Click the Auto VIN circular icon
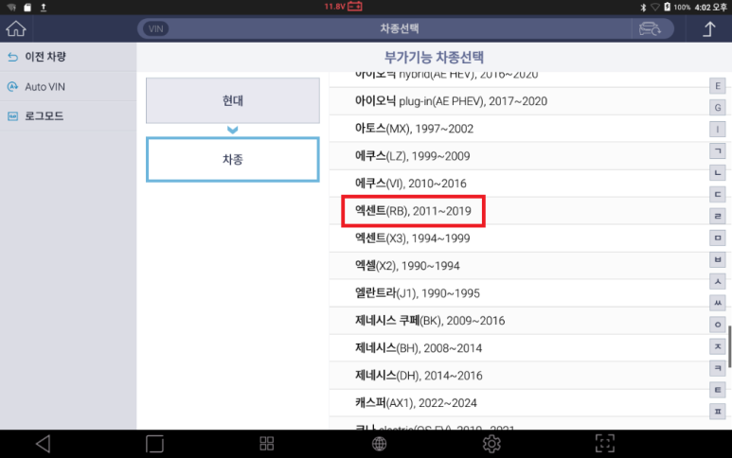The image size is (732, 458). [x=12, y=87]
